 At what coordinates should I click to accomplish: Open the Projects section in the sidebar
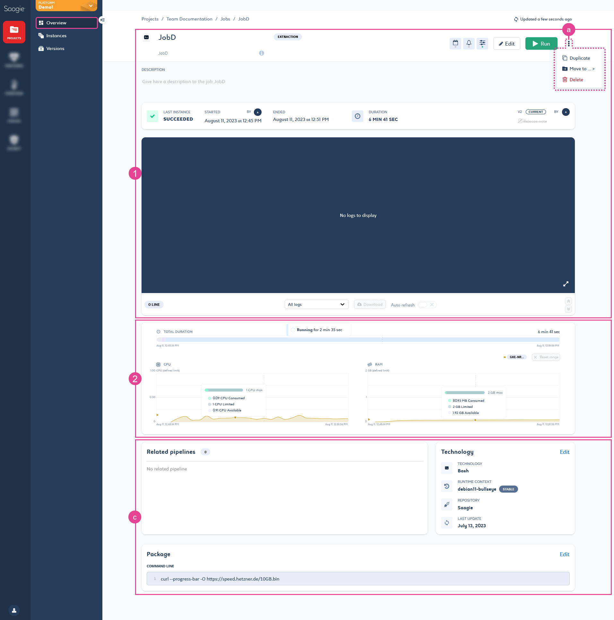(x=14, y=32)
